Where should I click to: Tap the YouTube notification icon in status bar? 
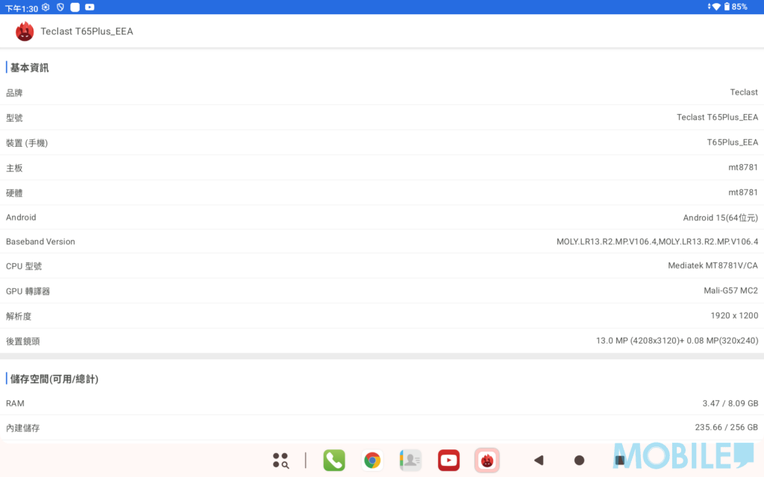point(90,7)
